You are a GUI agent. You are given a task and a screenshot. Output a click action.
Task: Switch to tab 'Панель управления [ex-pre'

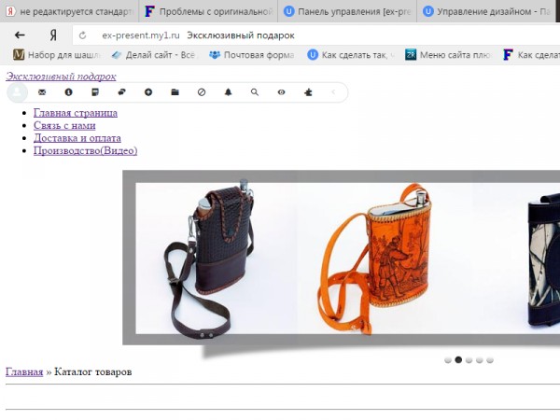tap(347, 11)
